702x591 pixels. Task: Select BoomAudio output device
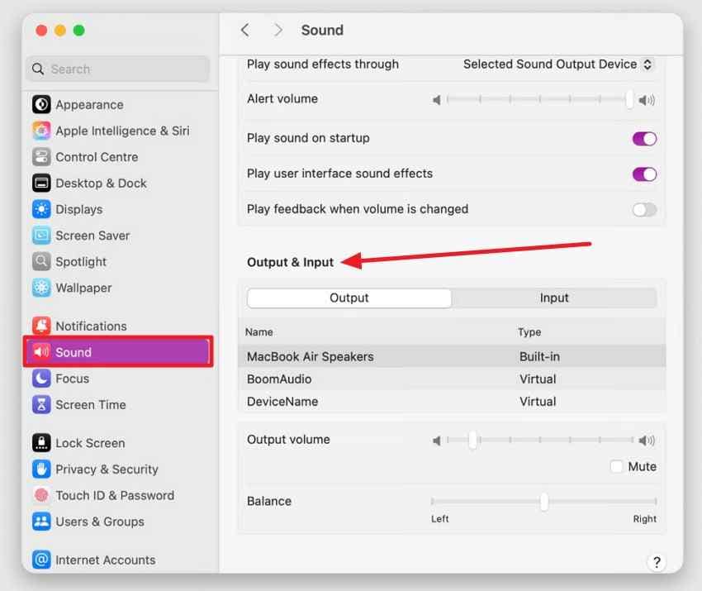click(452, 379)
